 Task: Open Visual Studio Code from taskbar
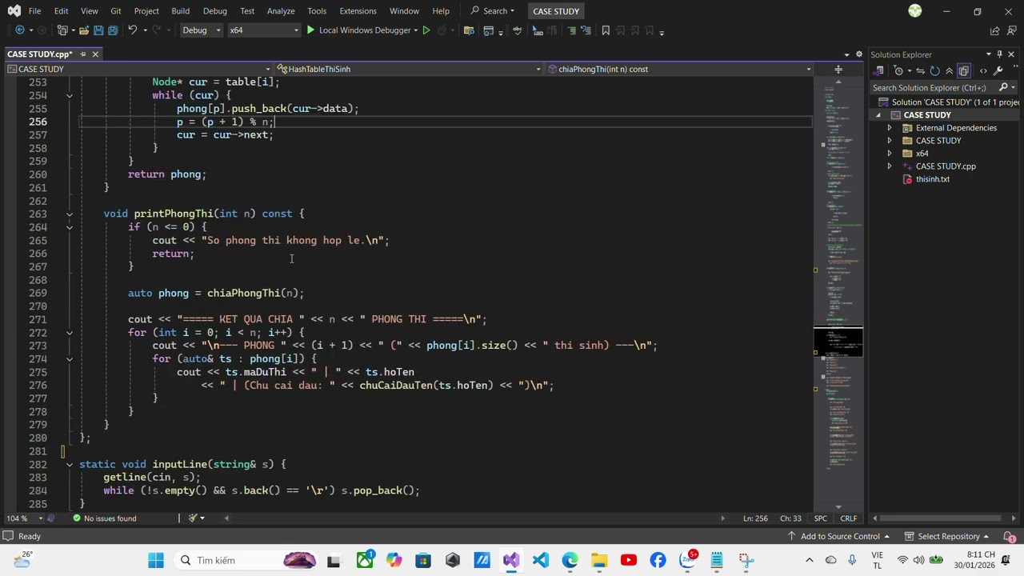point(541,560)
